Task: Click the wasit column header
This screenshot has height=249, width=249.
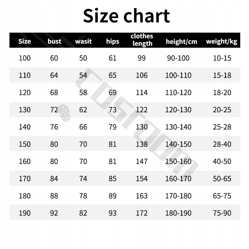Action: pos(83,41)
